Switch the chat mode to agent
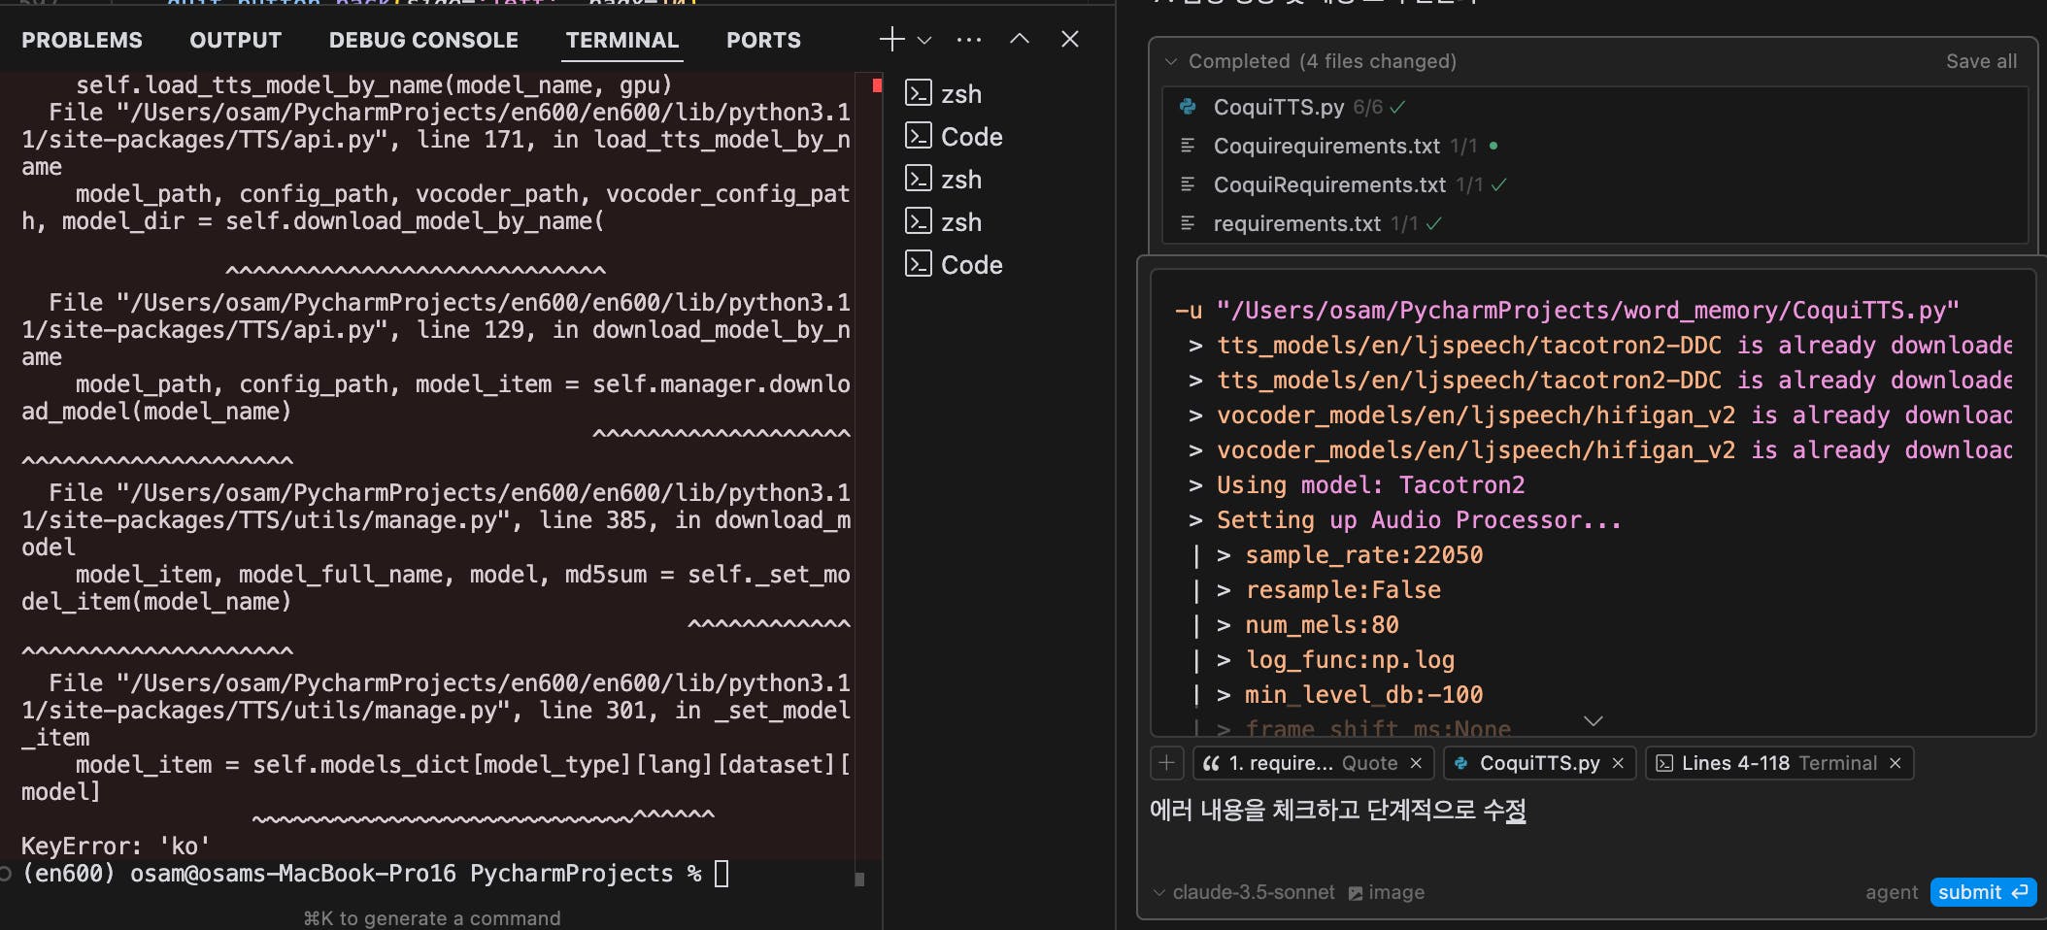 1892,892
